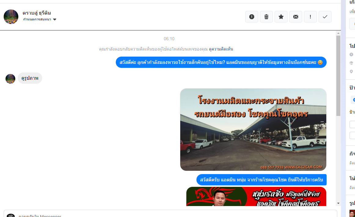Screen dimensions: 355x217
Task: Open ดูความคิดเห็น link to view comment
Action: [x=221, y=49]
